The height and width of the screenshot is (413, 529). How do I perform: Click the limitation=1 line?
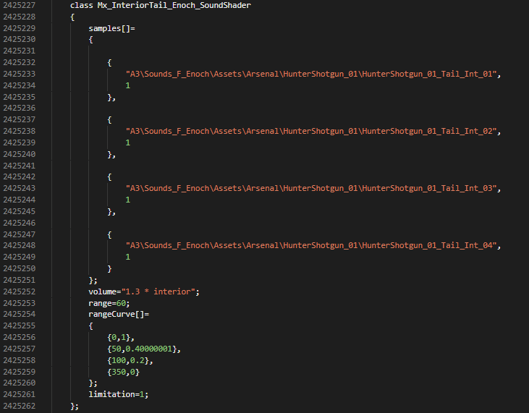coord(119,394)
